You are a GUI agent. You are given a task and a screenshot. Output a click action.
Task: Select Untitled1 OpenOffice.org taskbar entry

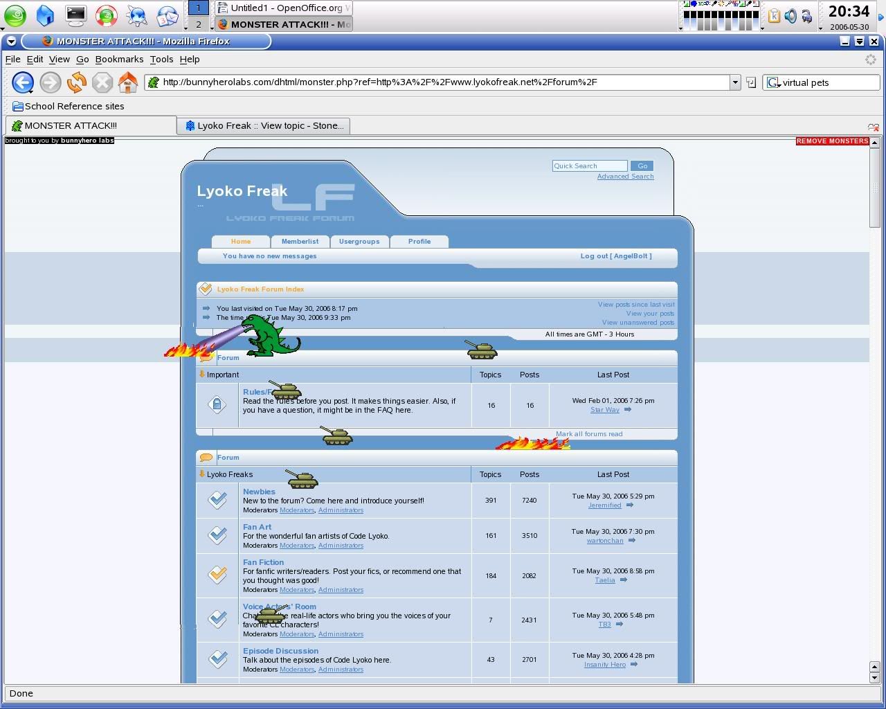(x=283, y=8)
